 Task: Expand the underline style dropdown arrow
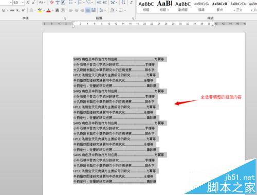point(8,10)
